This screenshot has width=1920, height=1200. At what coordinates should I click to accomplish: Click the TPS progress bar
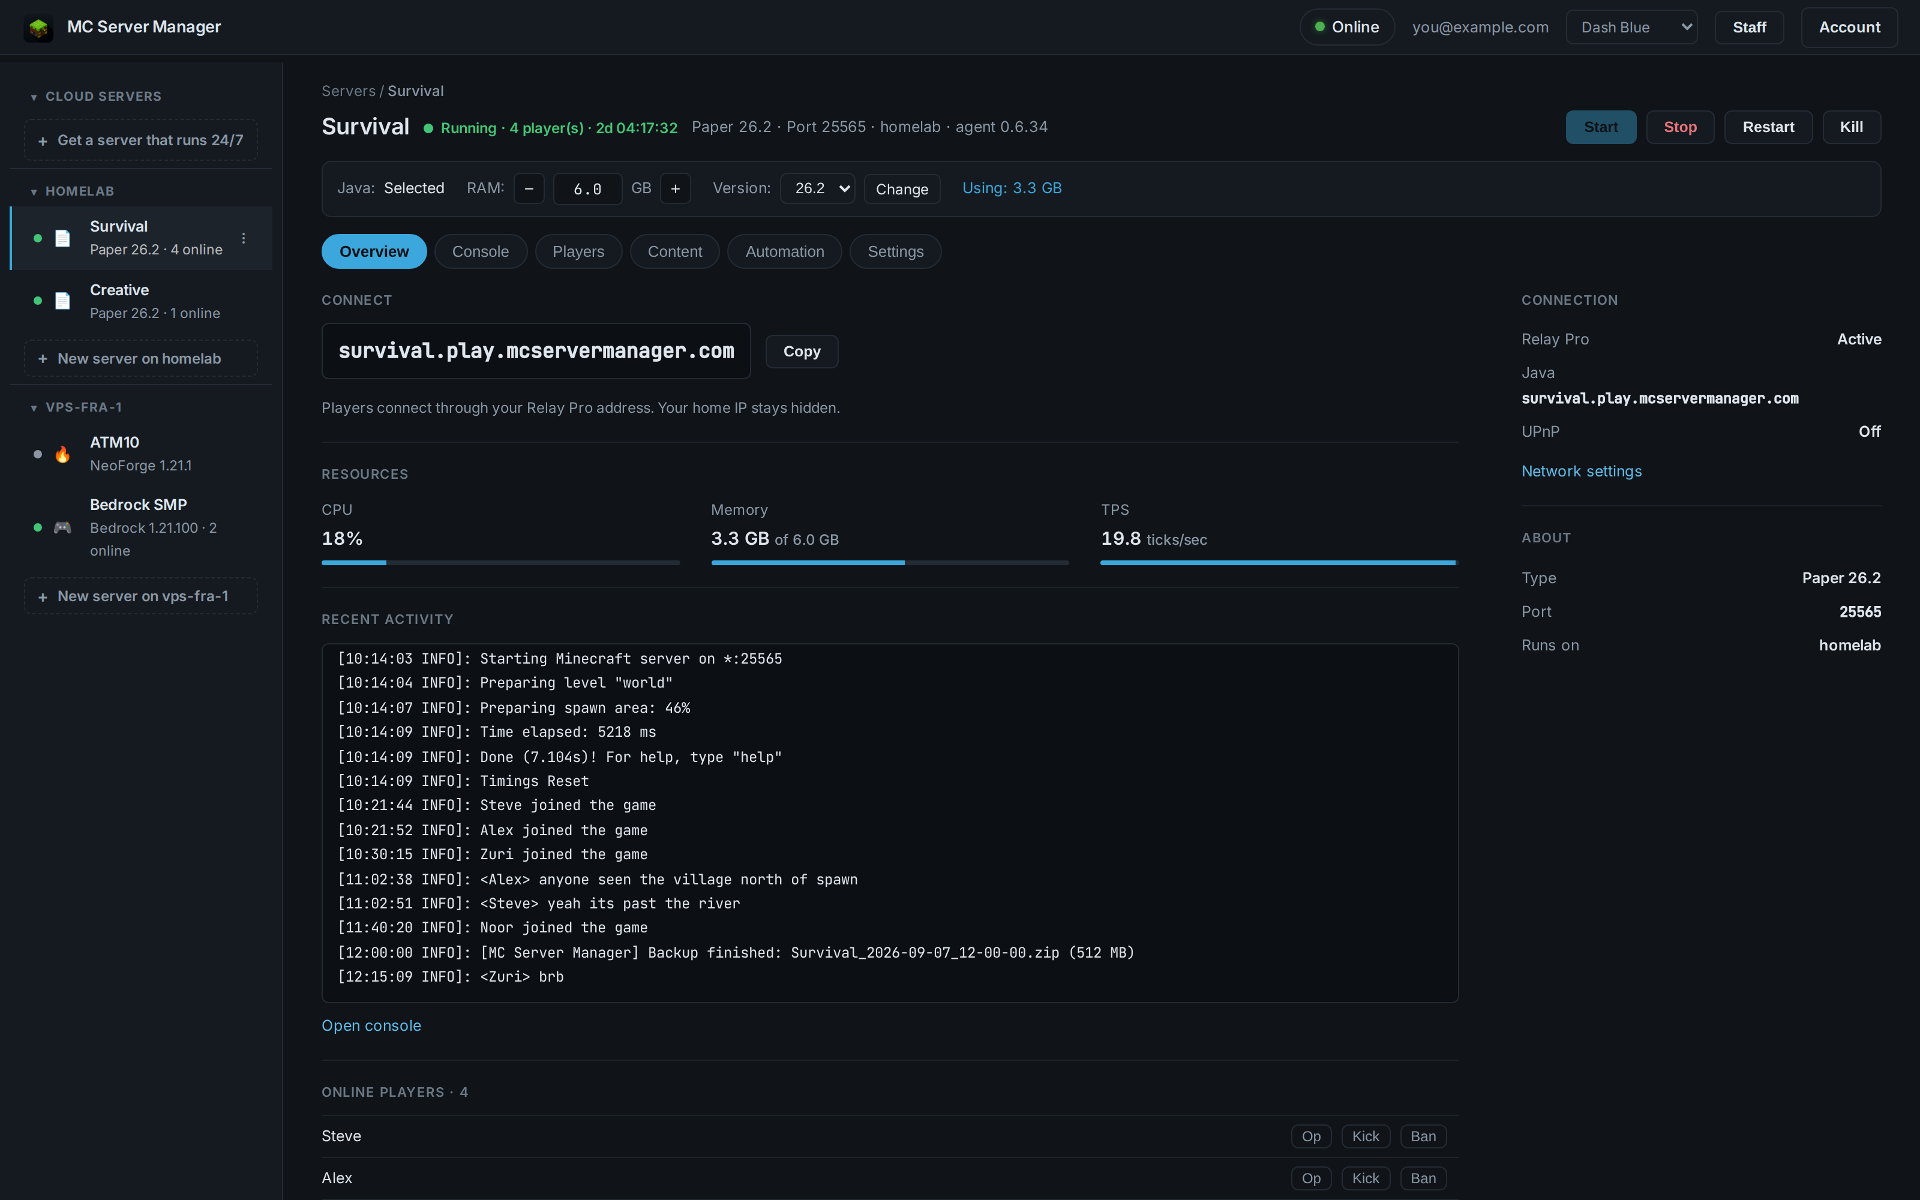pos(1280,563)
